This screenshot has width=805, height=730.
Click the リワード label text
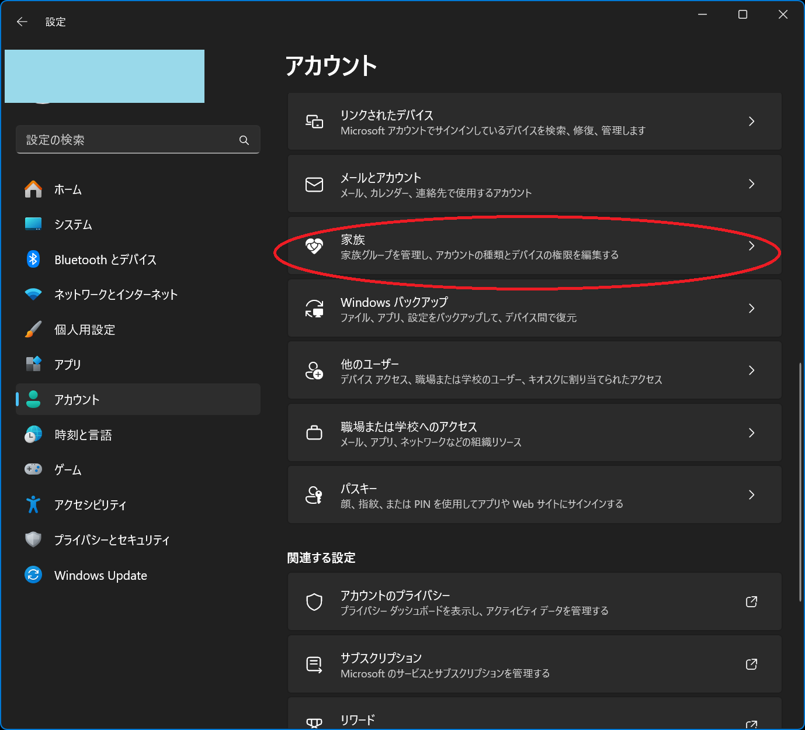[x=358, y=720]
